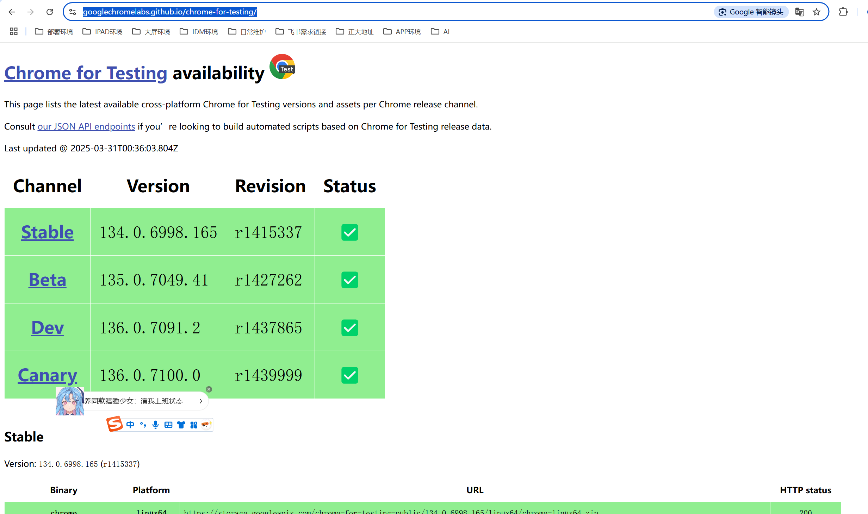Open Google Lens search button
This screenshot has height=514, width=868.
pos(751,12)
